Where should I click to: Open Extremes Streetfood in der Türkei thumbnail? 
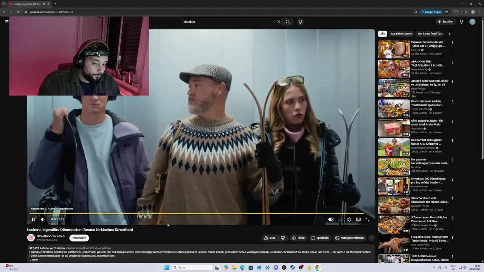394,49
